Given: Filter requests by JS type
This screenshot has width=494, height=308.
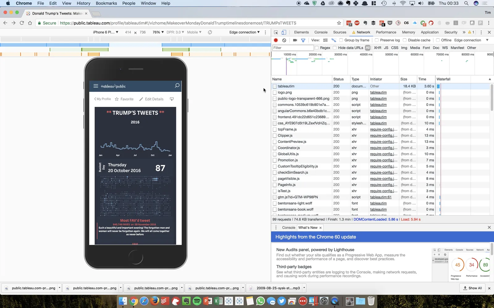Looking at the screenshot, I should tap(386, 48).
